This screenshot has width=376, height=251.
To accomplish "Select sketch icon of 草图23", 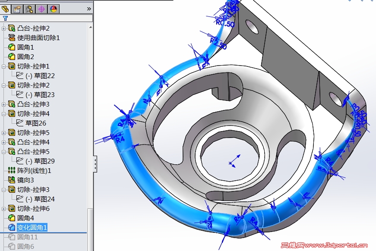I will 20,94.
